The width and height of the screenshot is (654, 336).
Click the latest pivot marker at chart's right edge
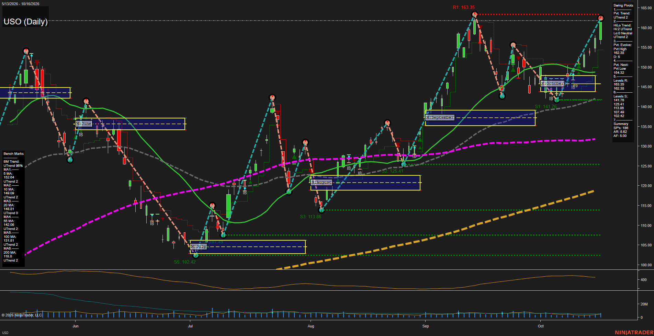coord(601,18)
